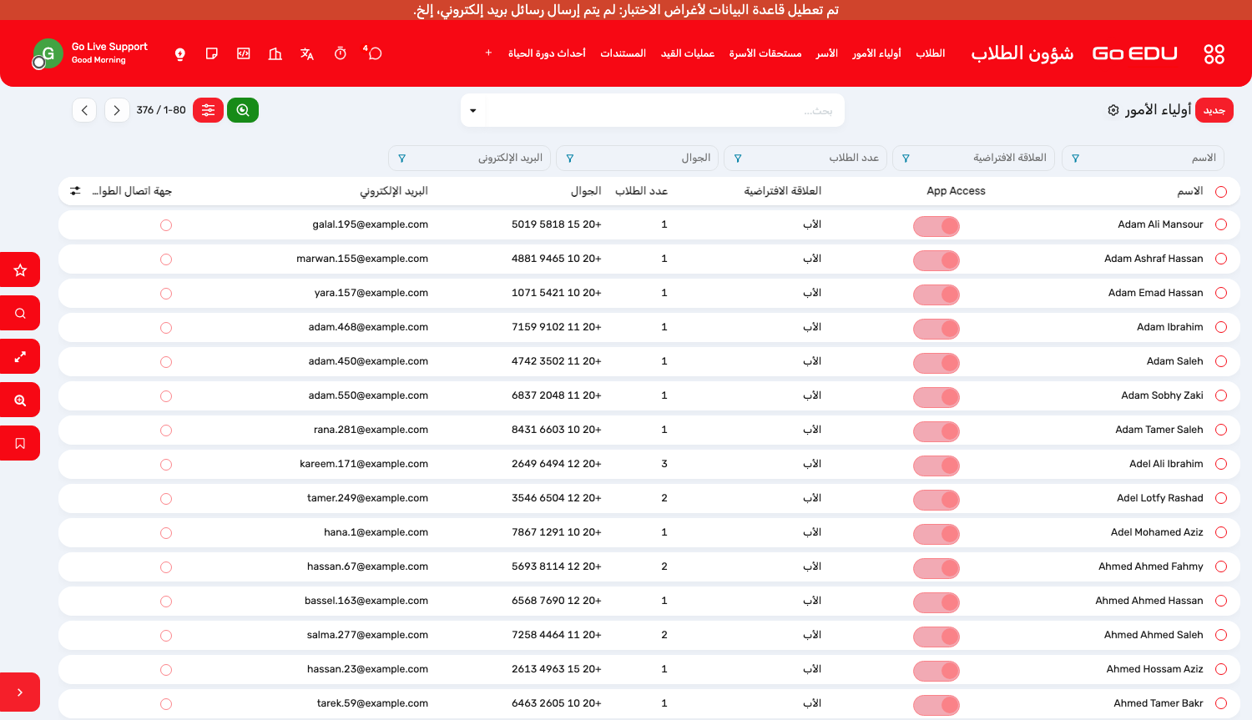Click the green search-zoom button in toolbar
The height and width of the screenshot is (720, 1252).
pyautogui.click(x=243, y=110)
